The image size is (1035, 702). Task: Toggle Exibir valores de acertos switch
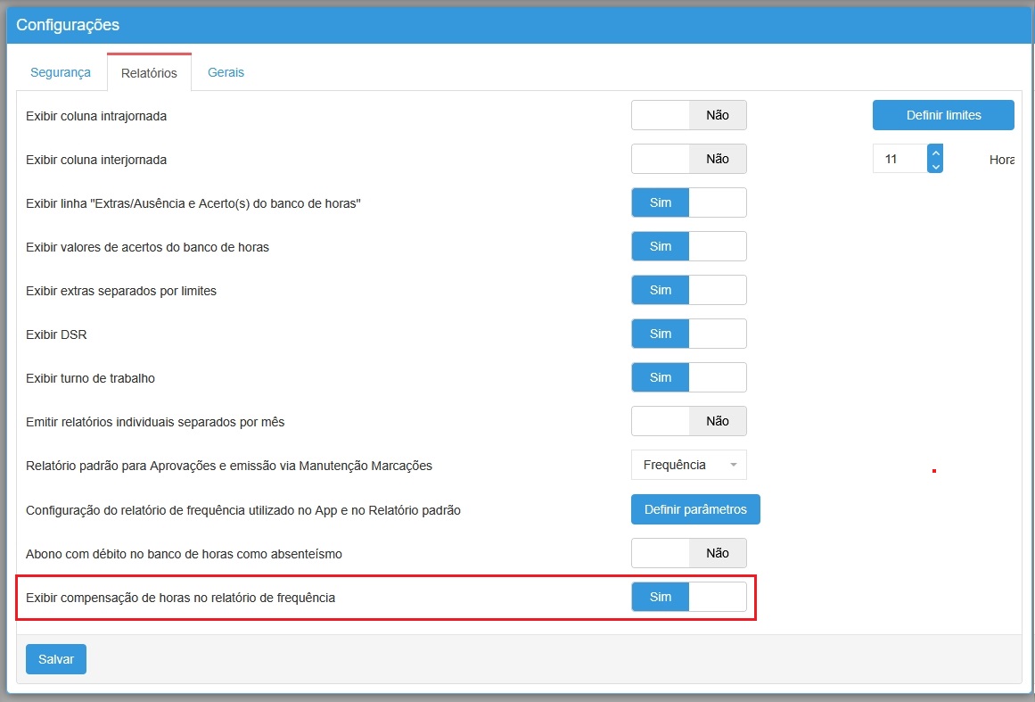click(688, 246)
